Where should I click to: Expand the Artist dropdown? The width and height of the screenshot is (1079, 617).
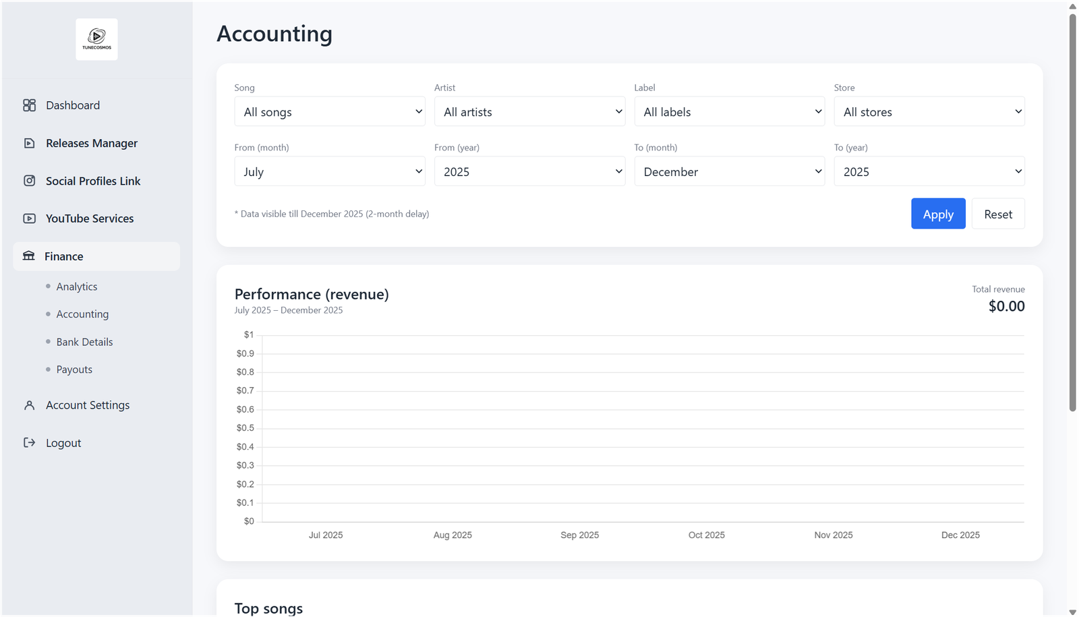pos(529,112)
